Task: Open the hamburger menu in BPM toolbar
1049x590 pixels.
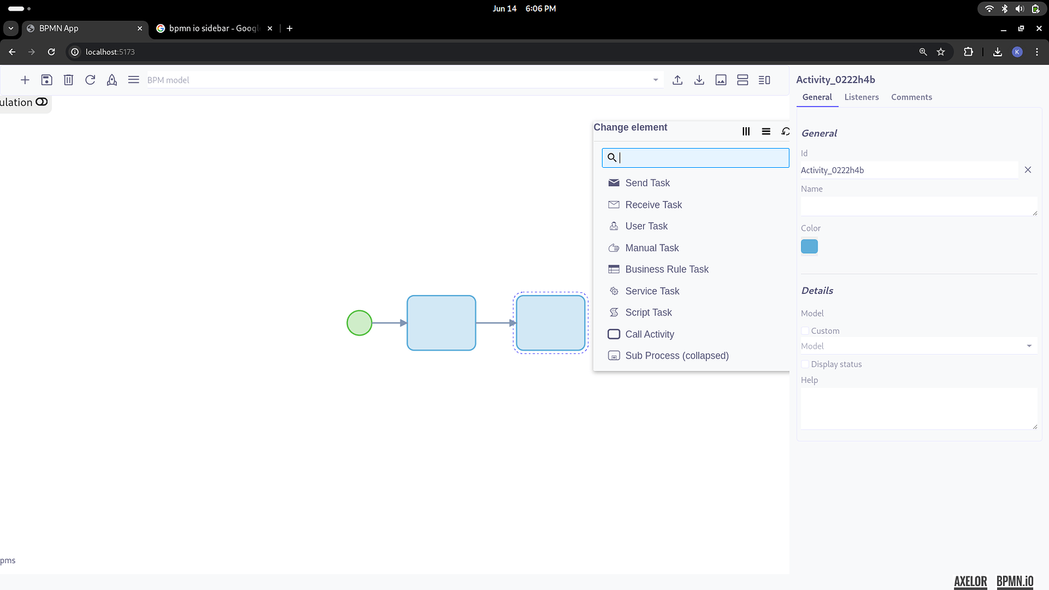Action: click(x=134, y=80)
